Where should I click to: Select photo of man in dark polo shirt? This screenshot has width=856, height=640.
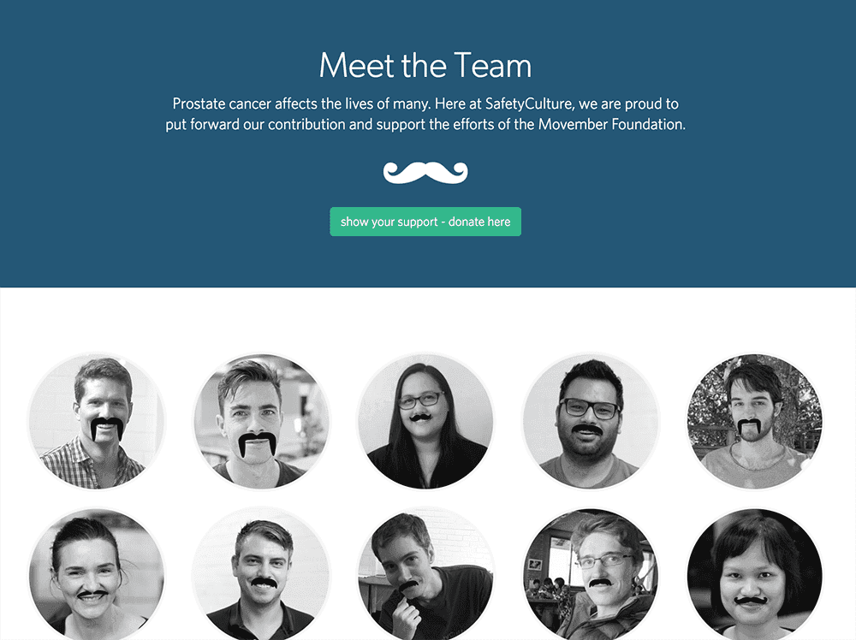tap(261, 574)
